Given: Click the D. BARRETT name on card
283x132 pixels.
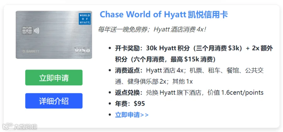Looking at the screenshot, I should [31, 51].
